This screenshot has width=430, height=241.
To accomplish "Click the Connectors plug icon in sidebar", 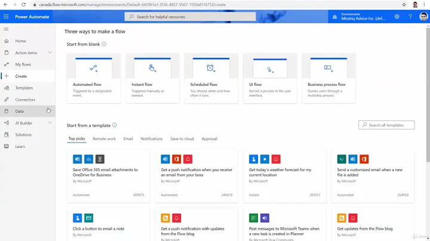I will [x=7, y=100].
